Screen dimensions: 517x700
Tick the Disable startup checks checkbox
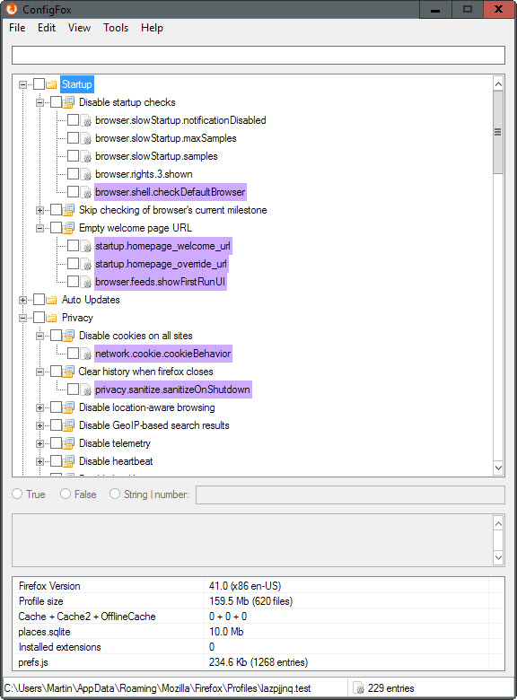point(56,102)
